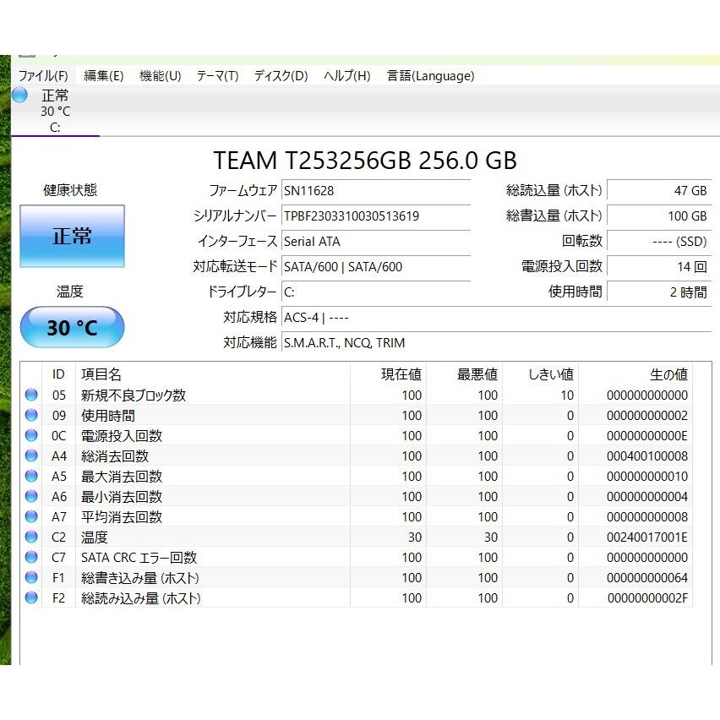Select the row named 最大消去回数
The image size is (720, 720).
357,476
